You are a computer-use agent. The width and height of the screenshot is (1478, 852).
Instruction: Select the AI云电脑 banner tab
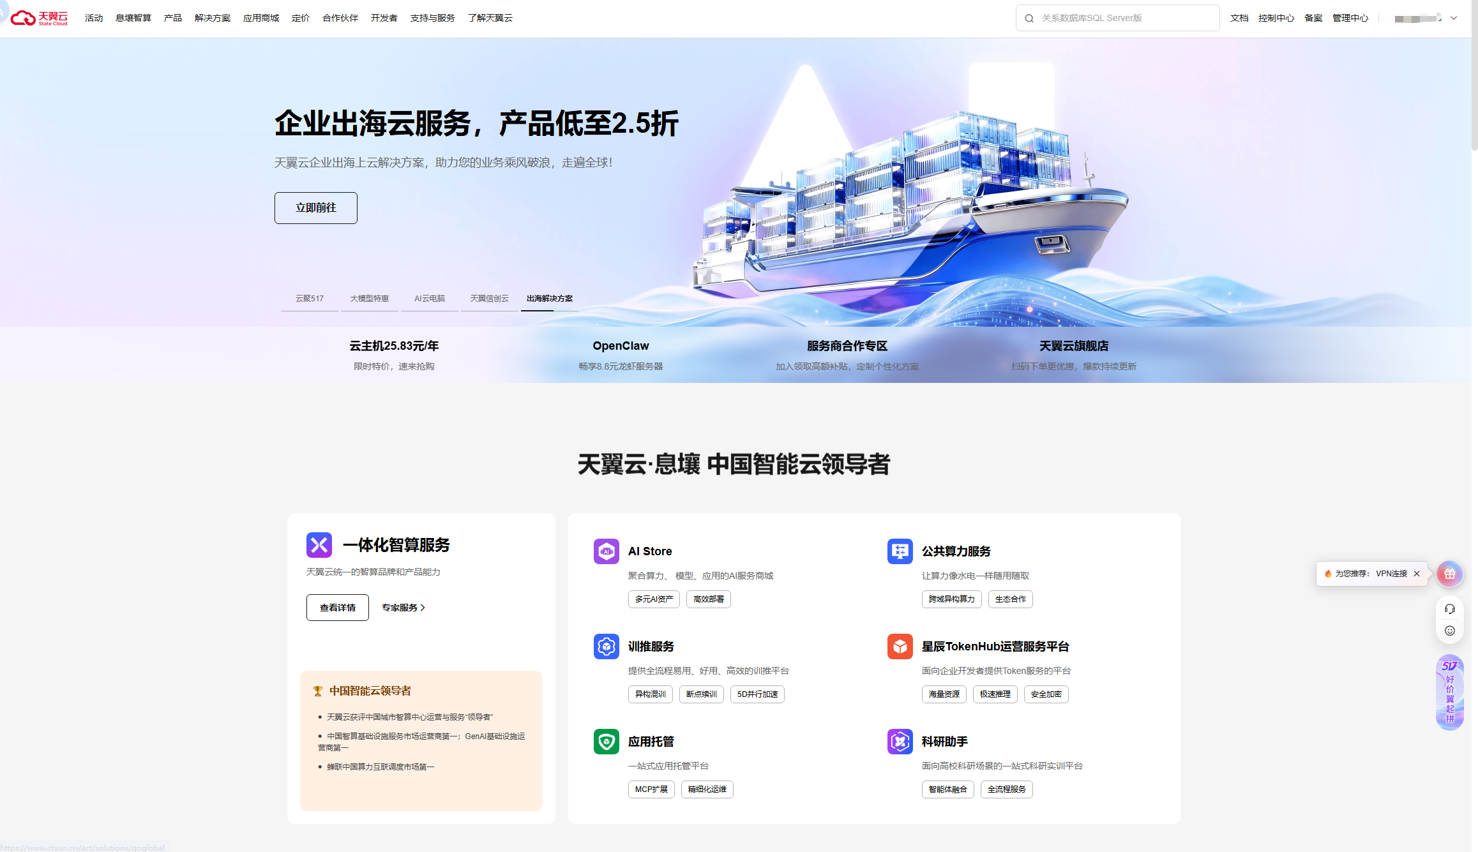tap(430, 299)
